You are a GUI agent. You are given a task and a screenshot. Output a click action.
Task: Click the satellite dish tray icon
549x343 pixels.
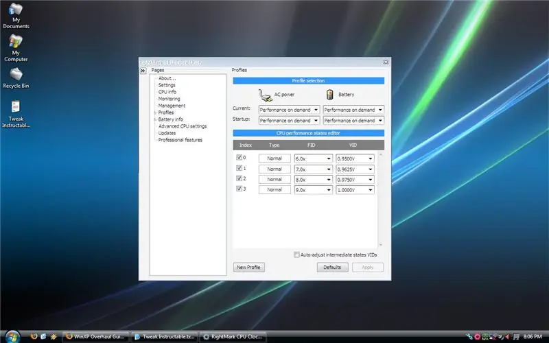tap(500, 337)
